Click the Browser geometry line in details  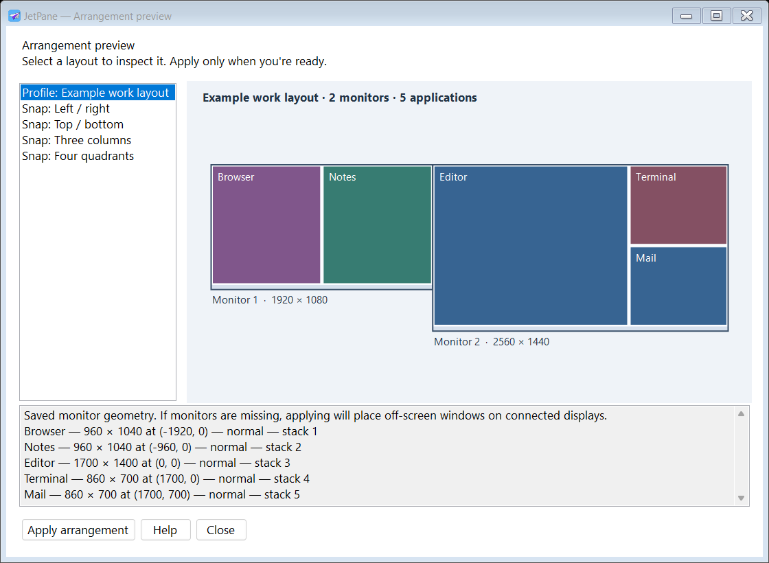point(171,431)
